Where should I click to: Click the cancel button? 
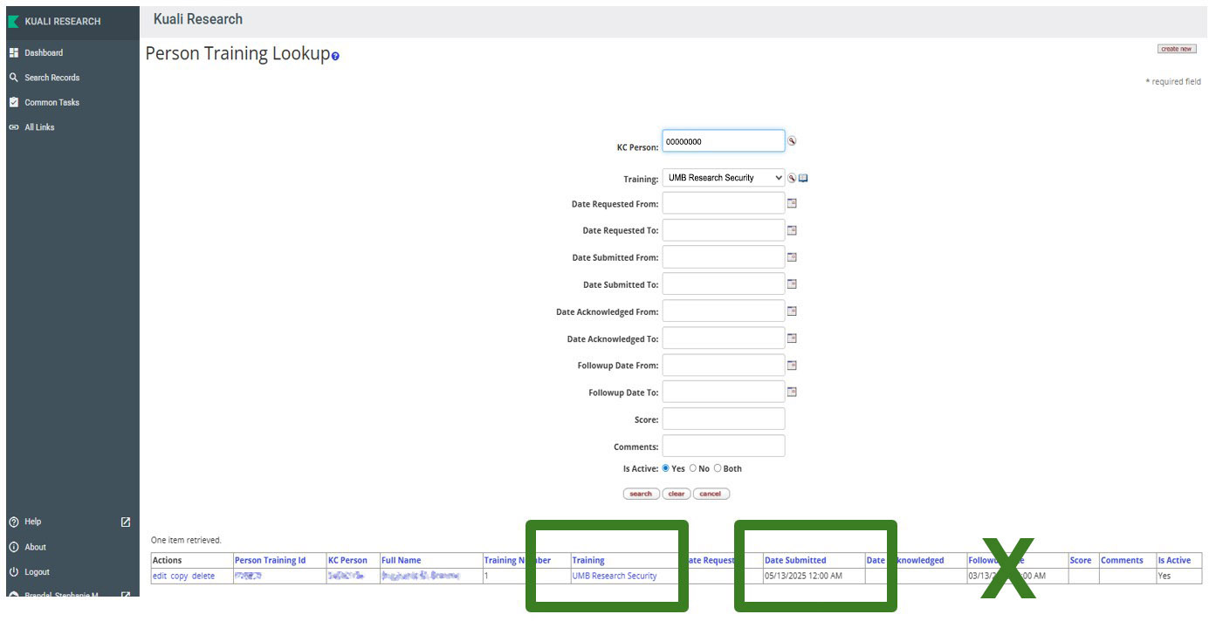(711, 494)
